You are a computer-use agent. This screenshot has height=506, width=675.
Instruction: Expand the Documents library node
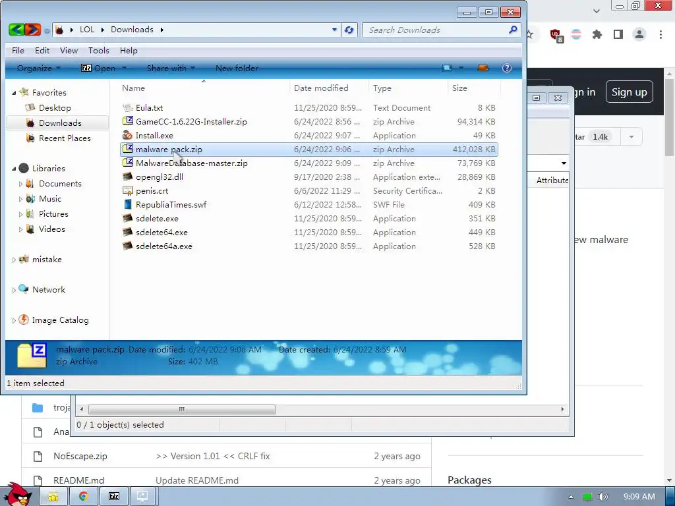(20, 184)
